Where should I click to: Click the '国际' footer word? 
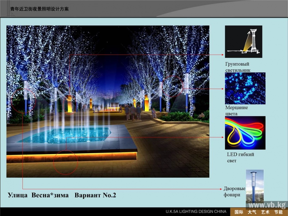point(239,212)
